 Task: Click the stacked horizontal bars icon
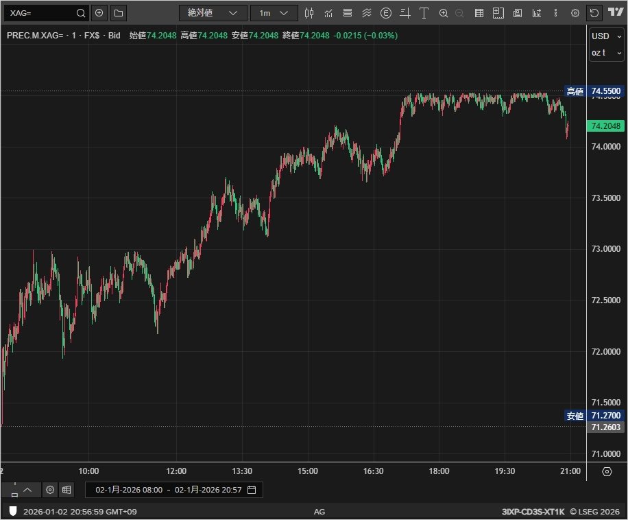point(347,13)
